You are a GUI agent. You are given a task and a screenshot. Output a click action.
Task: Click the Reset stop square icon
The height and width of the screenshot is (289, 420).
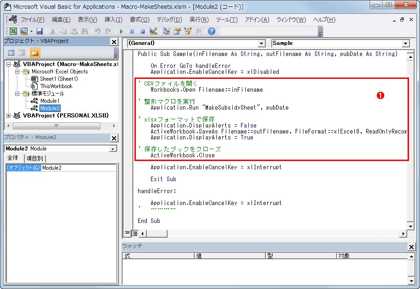(x=142, y=31)
